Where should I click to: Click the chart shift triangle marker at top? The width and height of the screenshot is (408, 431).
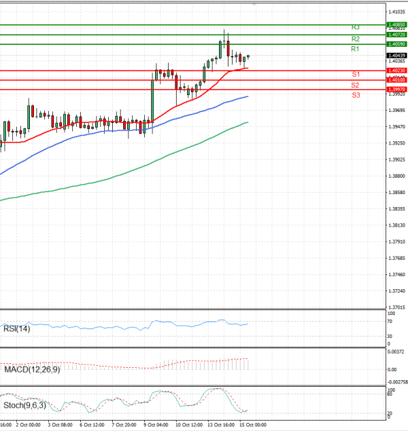click(254, 4)
